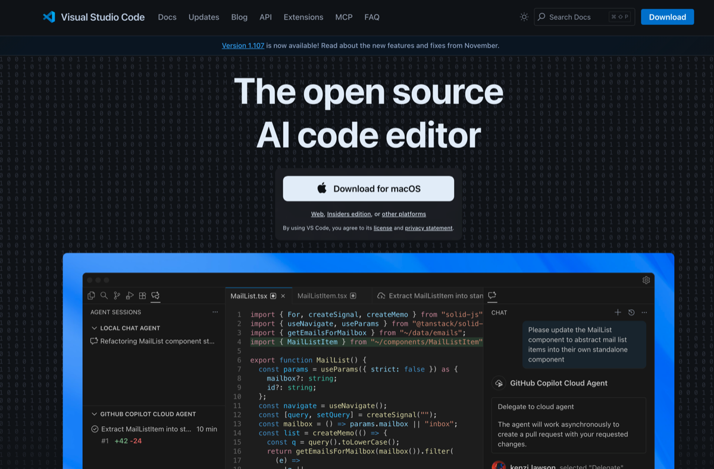Open the Source Control icon
The image size is (714, 469).
[117, 295]
